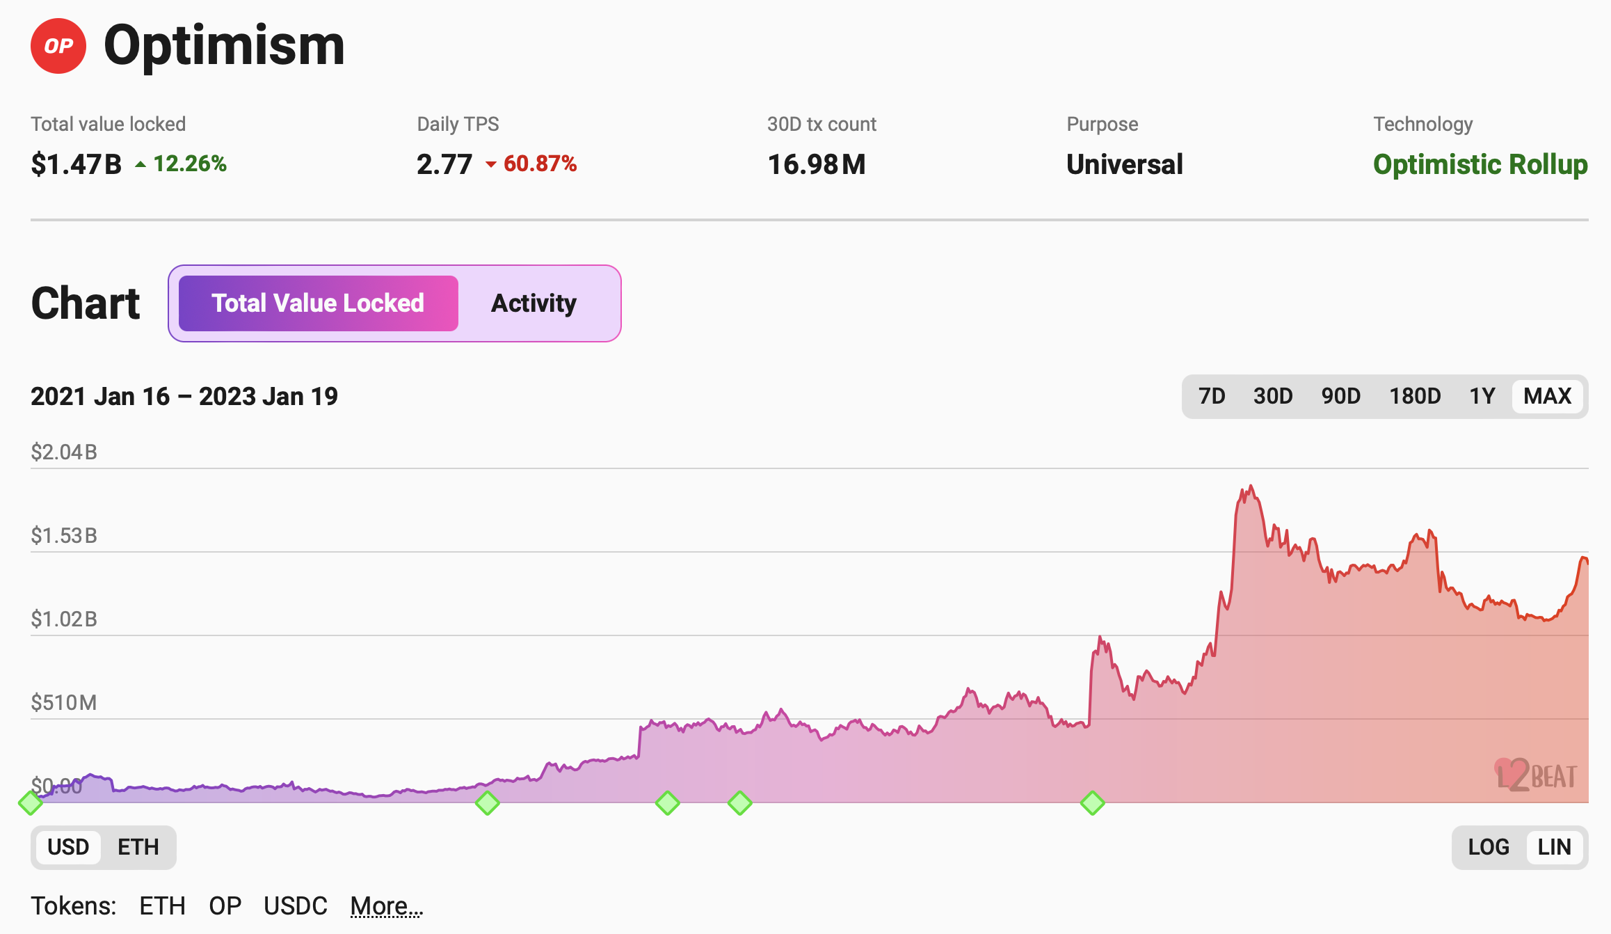
Task: Switch chart currency to ETH
Action: click(138, 847)
